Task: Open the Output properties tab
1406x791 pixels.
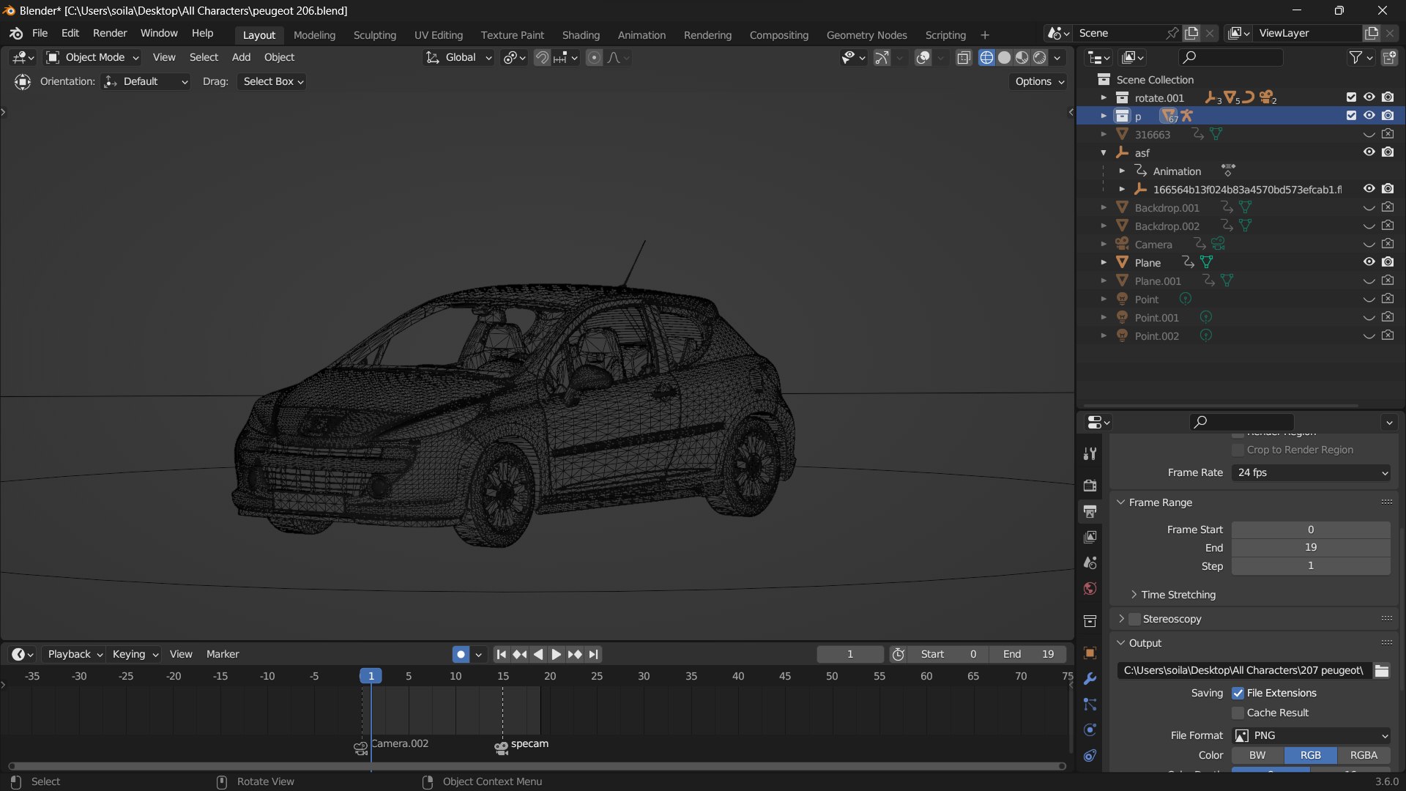Action: (x=1090, y=511)
